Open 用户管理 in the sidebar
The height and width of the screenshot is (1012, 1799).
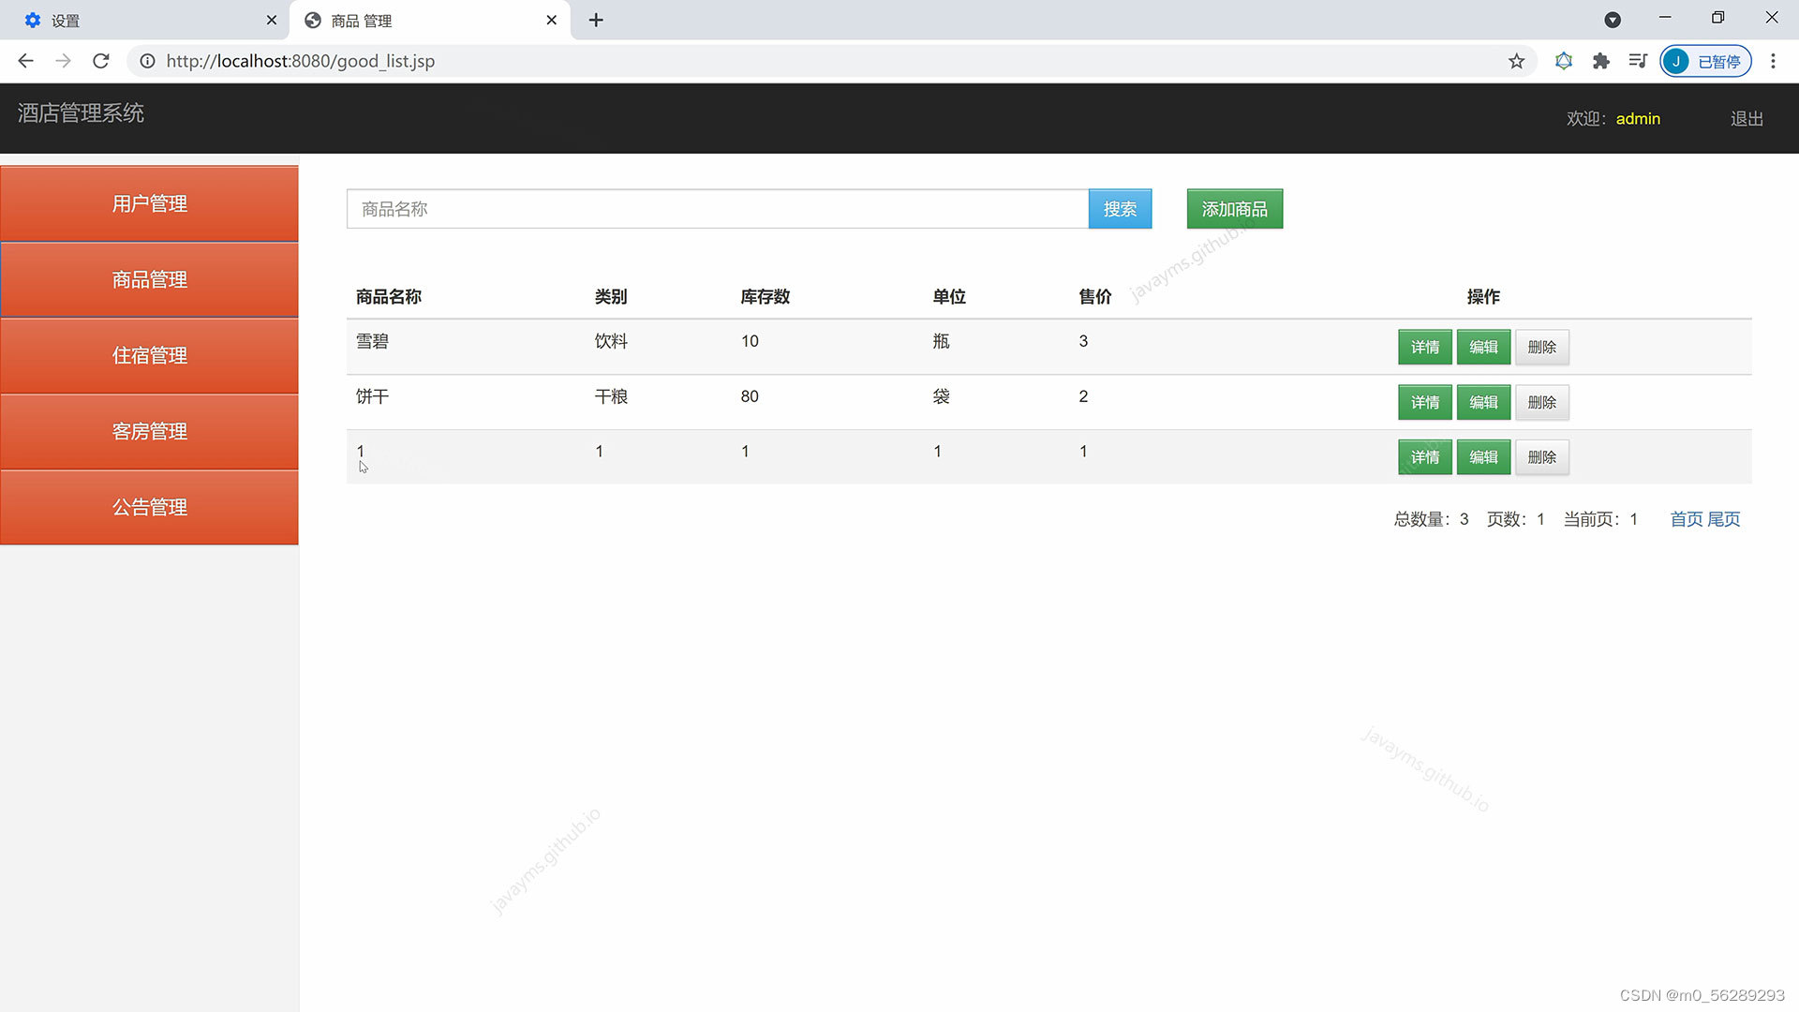coord(150,203)
